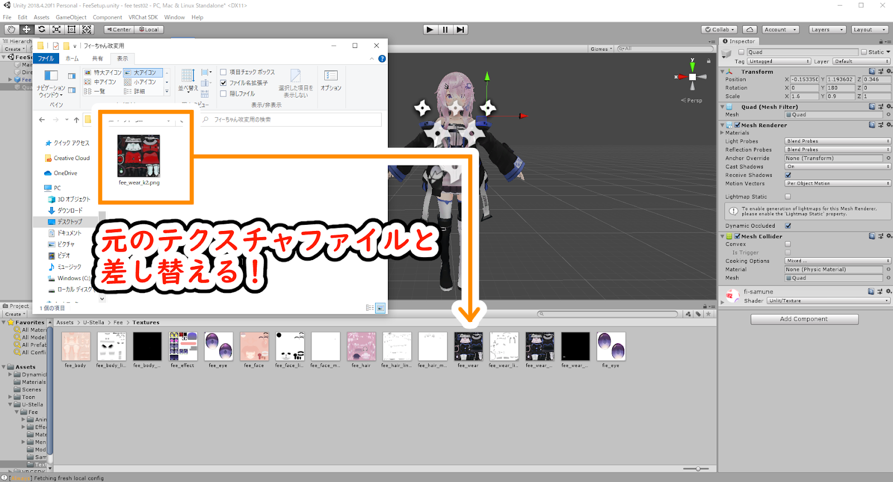Viewport: 893px width, 482px height.
Task: Toggle the Mesh Collider enabled checkbox
Action: click(737, 236)
